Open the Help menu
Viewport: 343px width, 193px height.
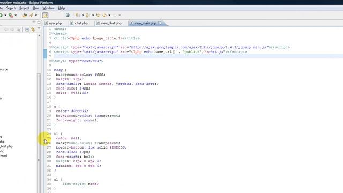point(61,8)
